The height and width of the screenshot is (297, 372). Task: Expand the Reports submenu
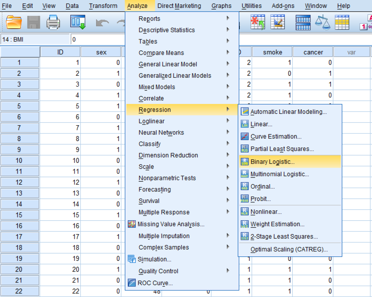point(182,19)
